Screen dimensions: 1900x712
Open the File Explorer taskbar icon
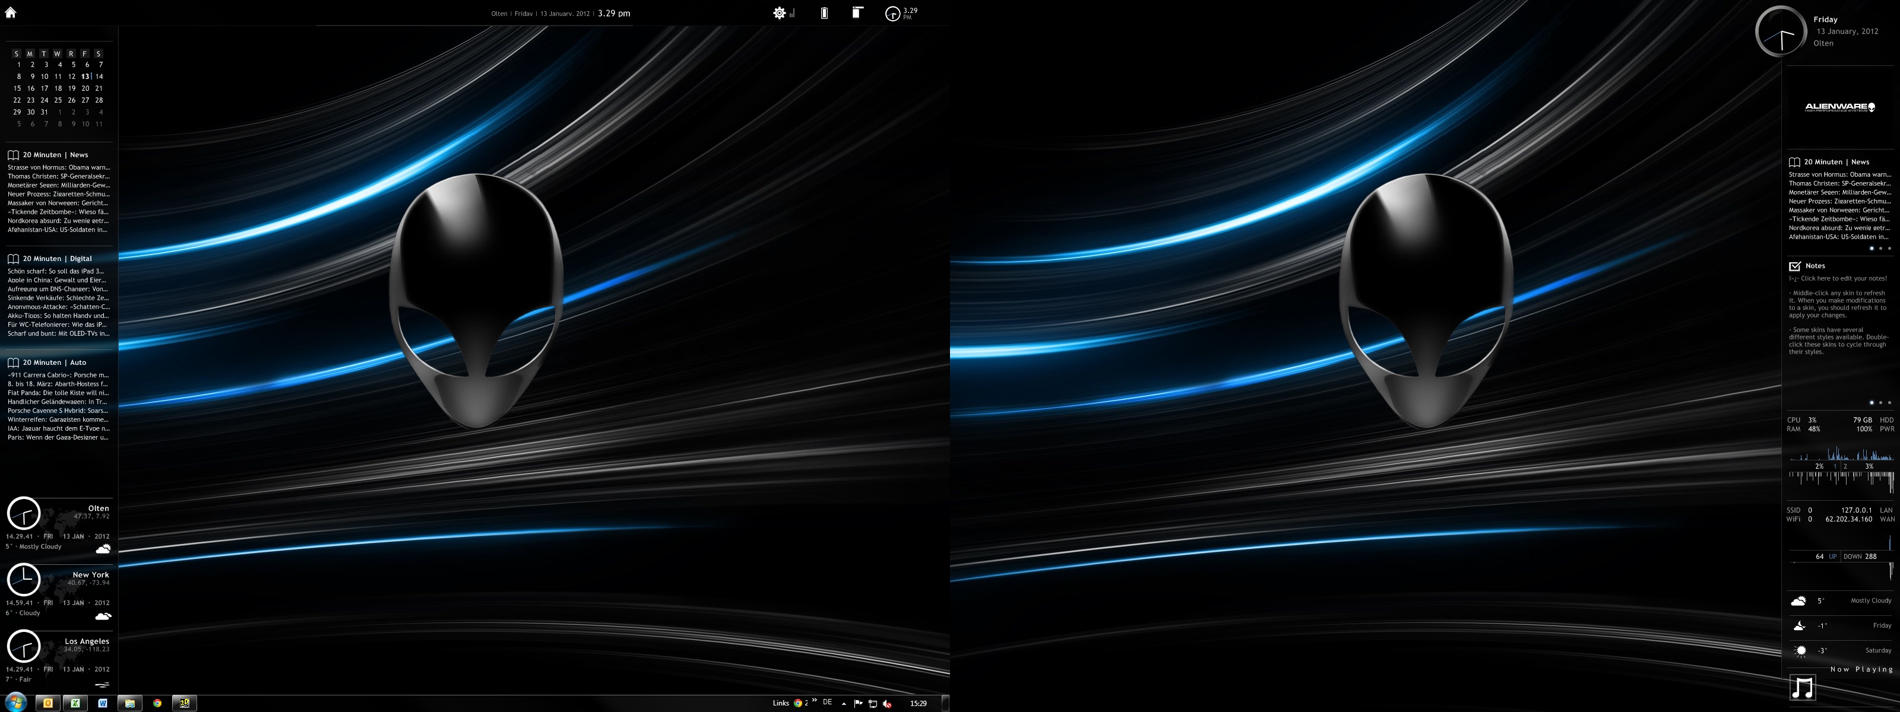pyautogui.click(x=130, y=703)
